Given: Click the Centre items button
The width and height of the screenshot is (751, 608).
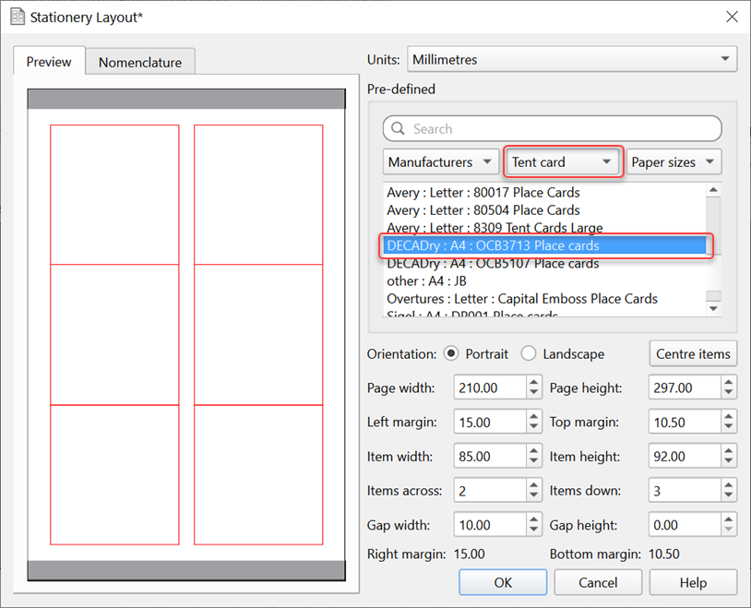Looking at the screenshot, I should [693, 353].
